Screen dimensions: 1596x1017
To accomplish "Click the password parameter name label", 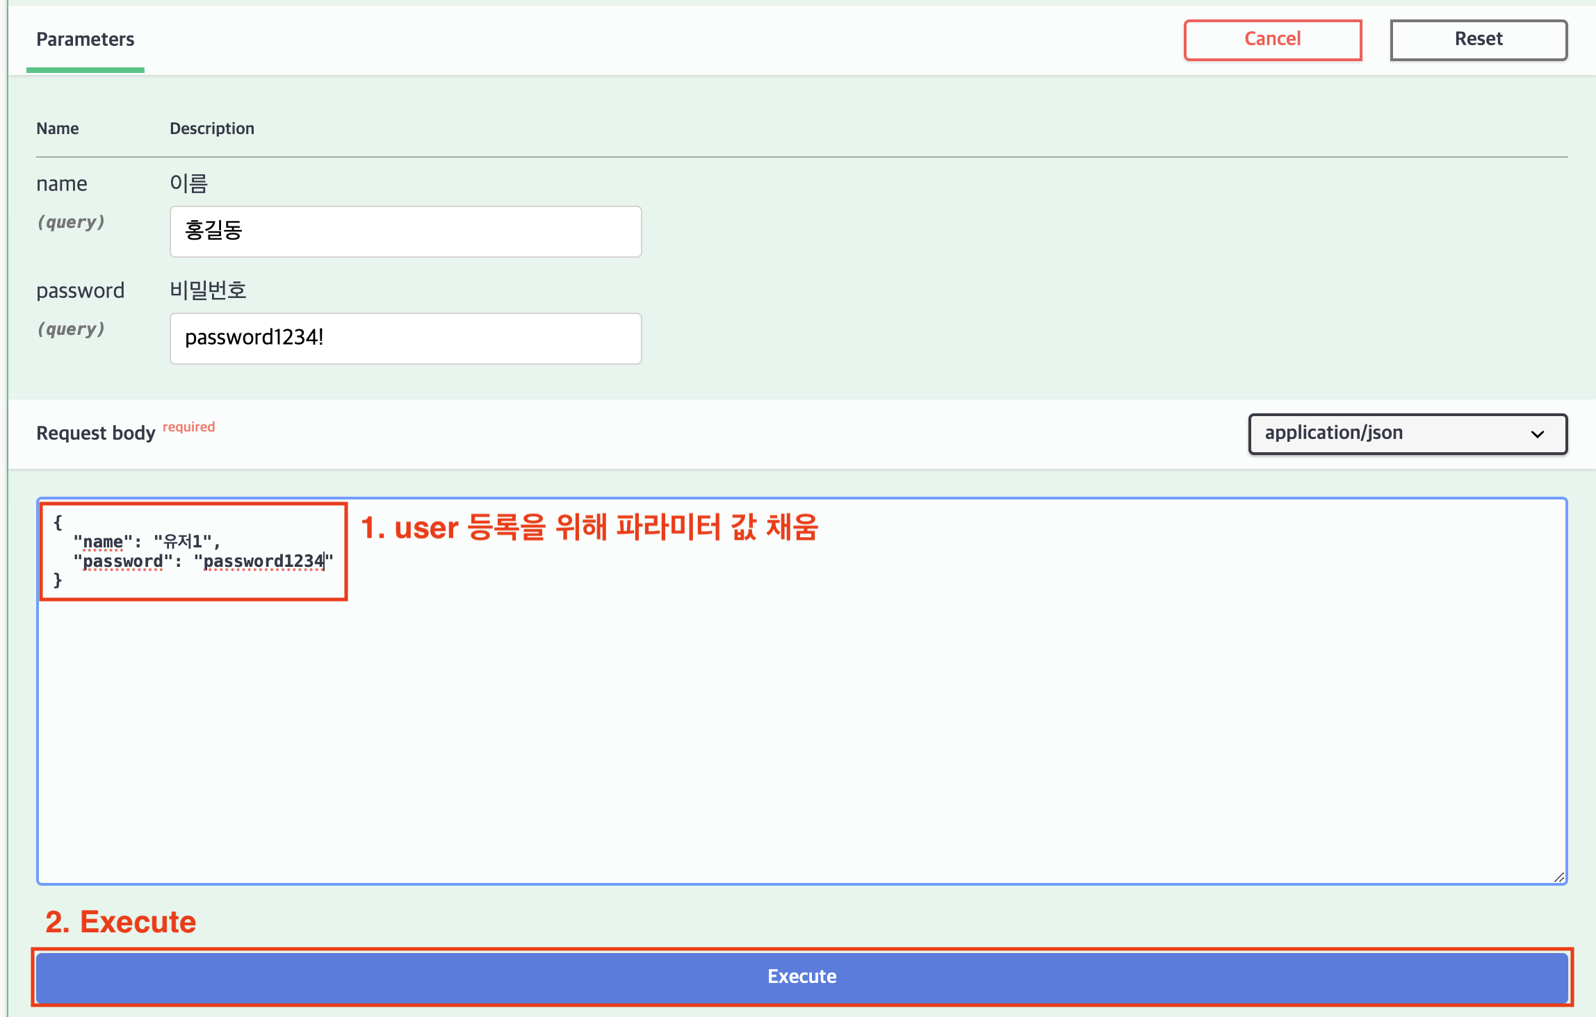I will [x=80, y=290].
